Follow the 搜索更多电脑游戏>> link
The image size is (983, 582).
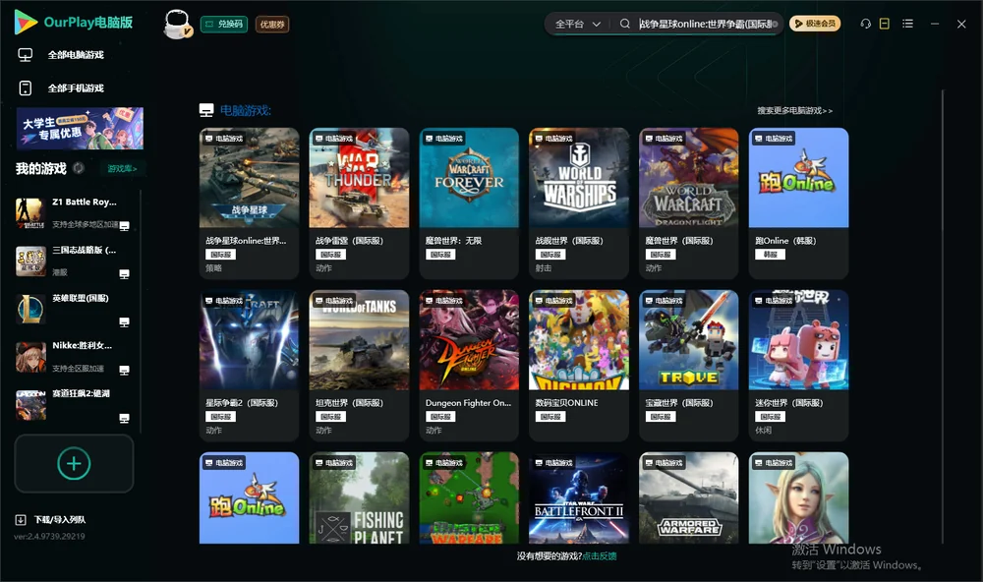click(x=794, y=110)
